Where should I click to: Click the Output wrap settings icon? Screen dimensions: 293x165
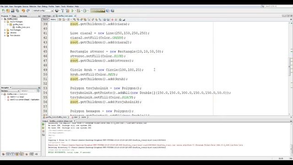pos(43,135)
